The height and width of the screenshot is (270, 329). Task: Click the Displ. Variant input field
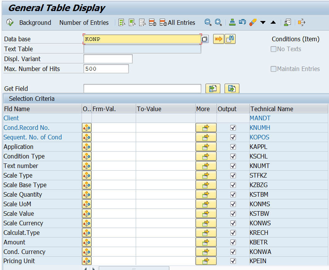(x=108, y=59)
